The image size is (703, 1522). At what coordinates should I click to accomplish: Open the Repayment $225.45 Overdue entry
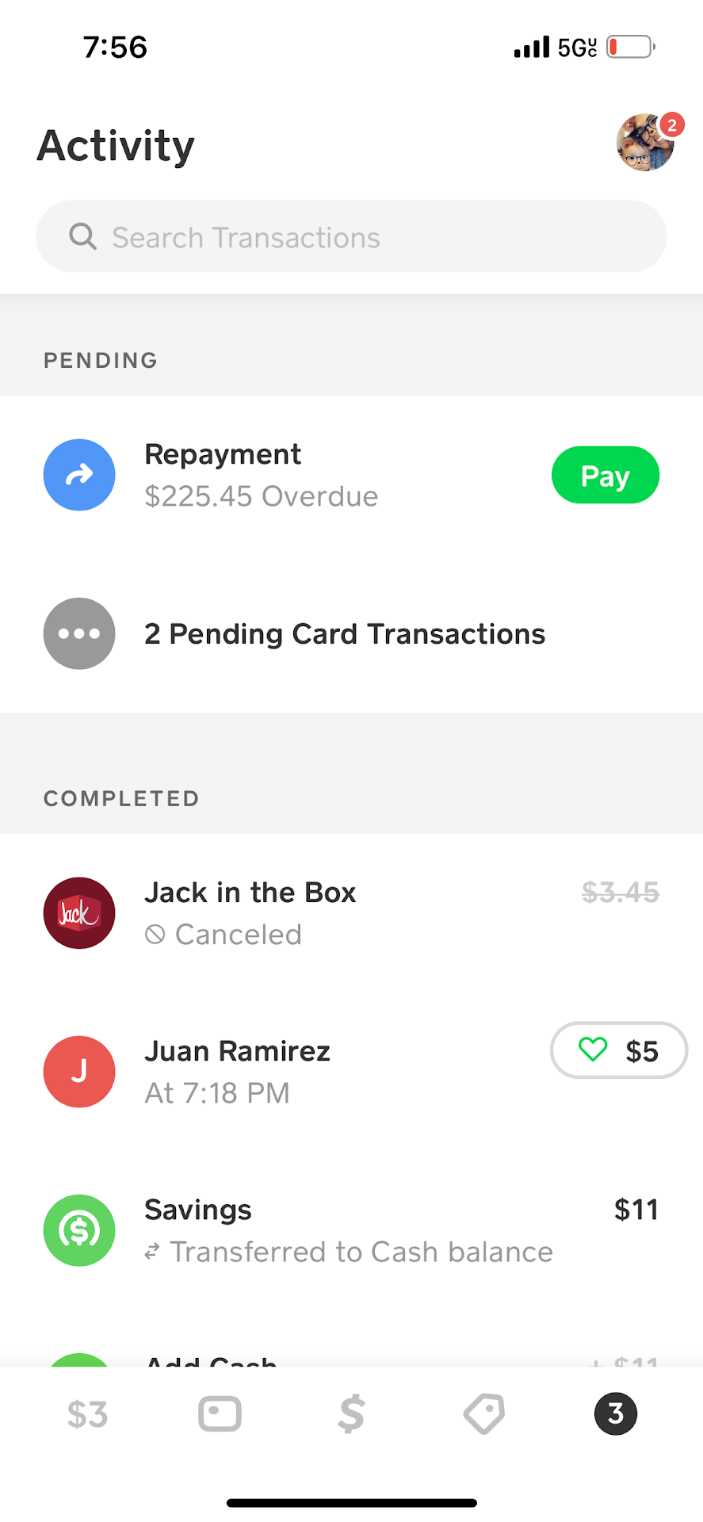coord(262,476)
